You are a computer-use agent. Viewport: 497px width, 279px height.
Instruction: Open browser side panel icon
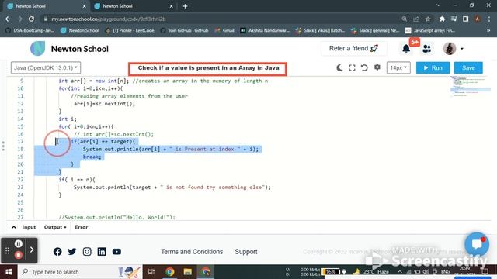pos(465,19)
